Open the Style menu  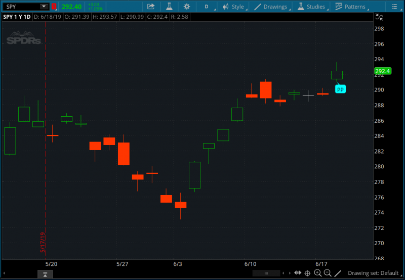pos(233,7)
